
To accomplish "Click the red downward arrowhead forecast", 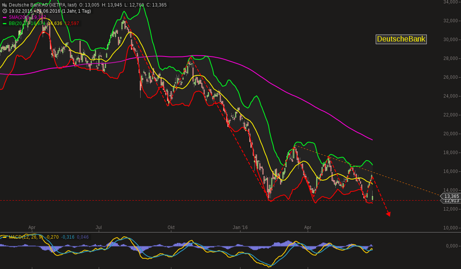I will [x=388, y=214].
